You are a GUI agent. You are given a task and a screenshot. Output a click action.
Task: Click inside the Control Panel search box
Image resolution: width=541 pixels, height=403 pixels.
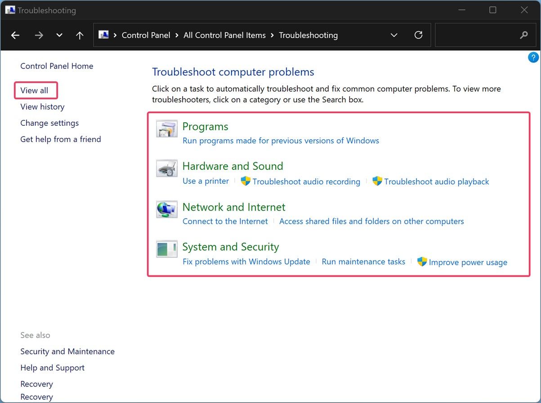[x=477, y=35]
